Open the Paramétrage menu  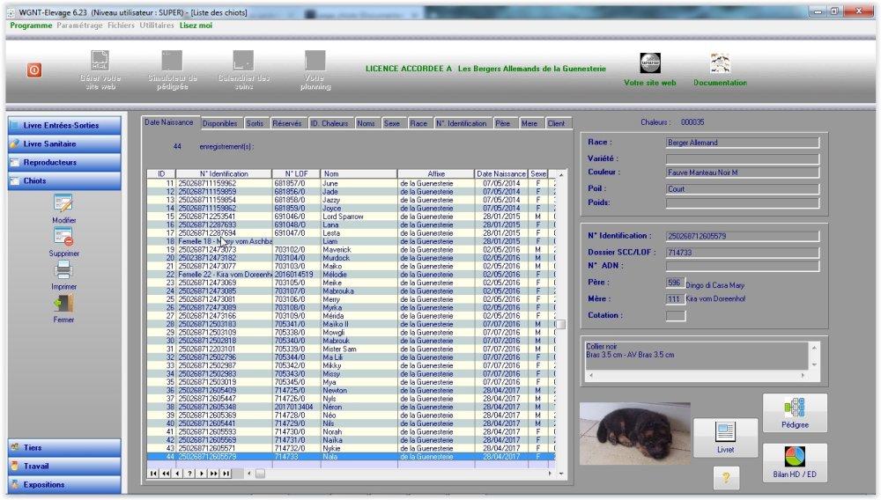[x=79, y=26]
